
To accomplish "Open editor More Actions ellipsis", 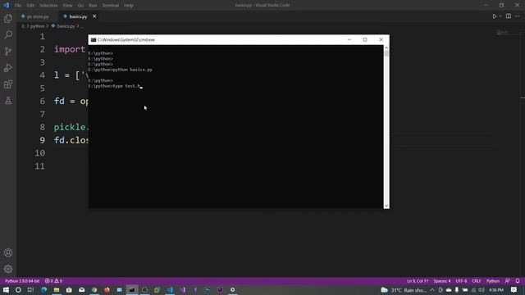I will pos(518,16).
